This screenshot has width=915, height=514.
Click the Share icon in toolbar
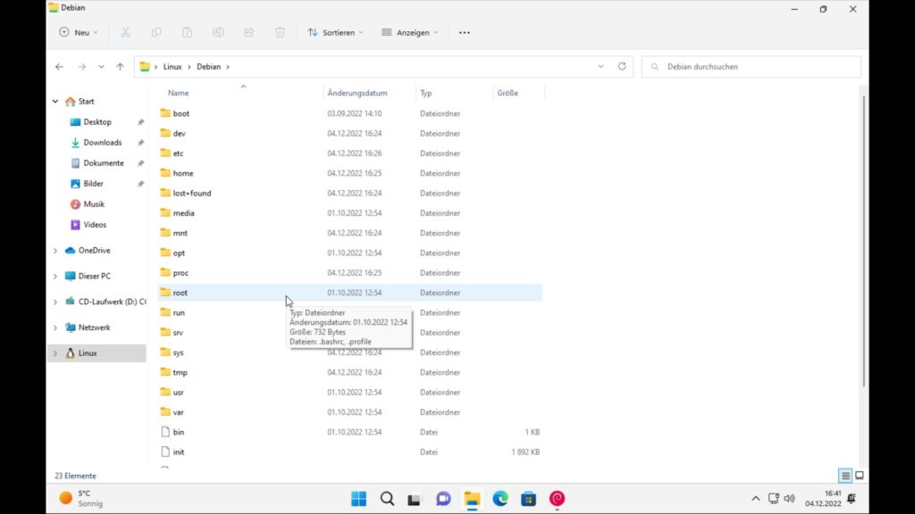[249, 33]
